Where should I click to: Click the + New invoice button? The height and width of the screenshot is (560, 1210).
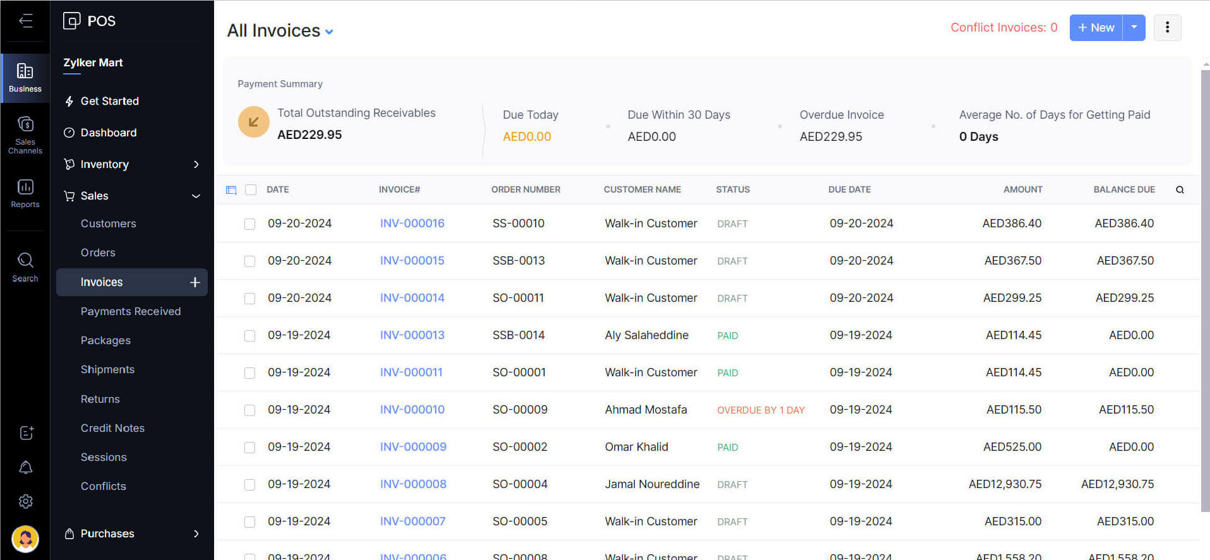(1096, 28)
